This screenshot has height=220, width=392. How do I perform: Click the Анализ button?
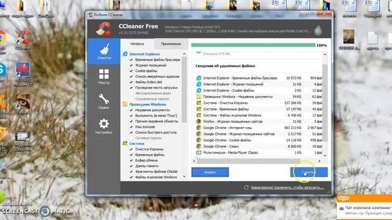click(210, 172)
